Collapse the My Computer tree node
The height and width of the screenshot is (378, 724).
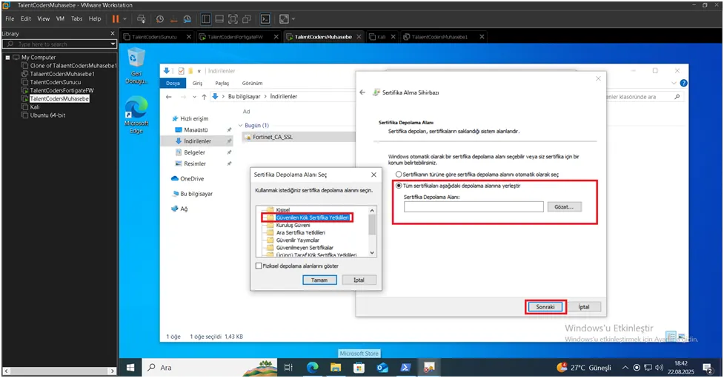[8, 58]
